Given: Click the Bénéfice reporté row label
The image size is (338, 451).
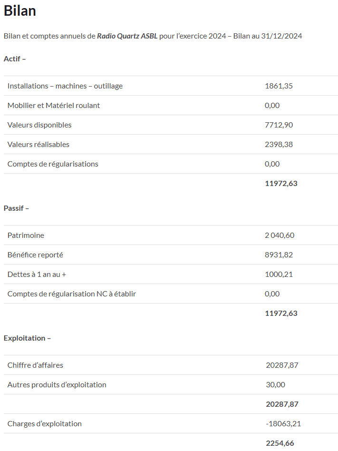Looking at the screenshot, I should (x=35, y=255).
